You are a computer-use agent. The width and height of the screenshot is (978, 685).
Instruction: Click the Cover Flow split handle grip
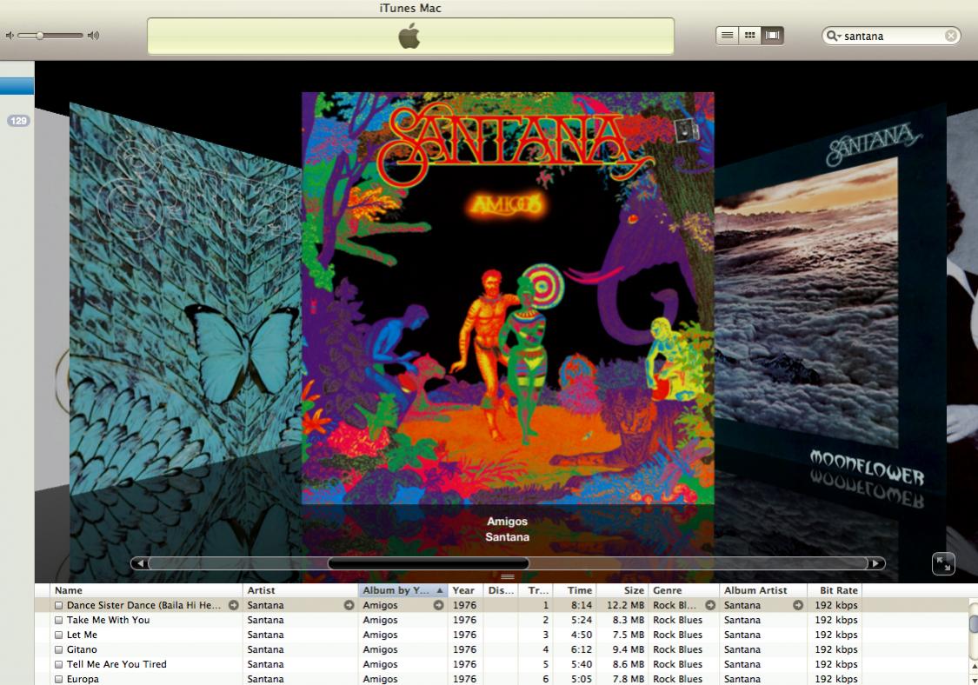point(508,577)
